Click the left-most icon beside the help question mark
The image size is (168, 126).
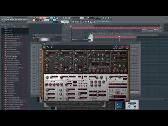click(x=103, y=18)
